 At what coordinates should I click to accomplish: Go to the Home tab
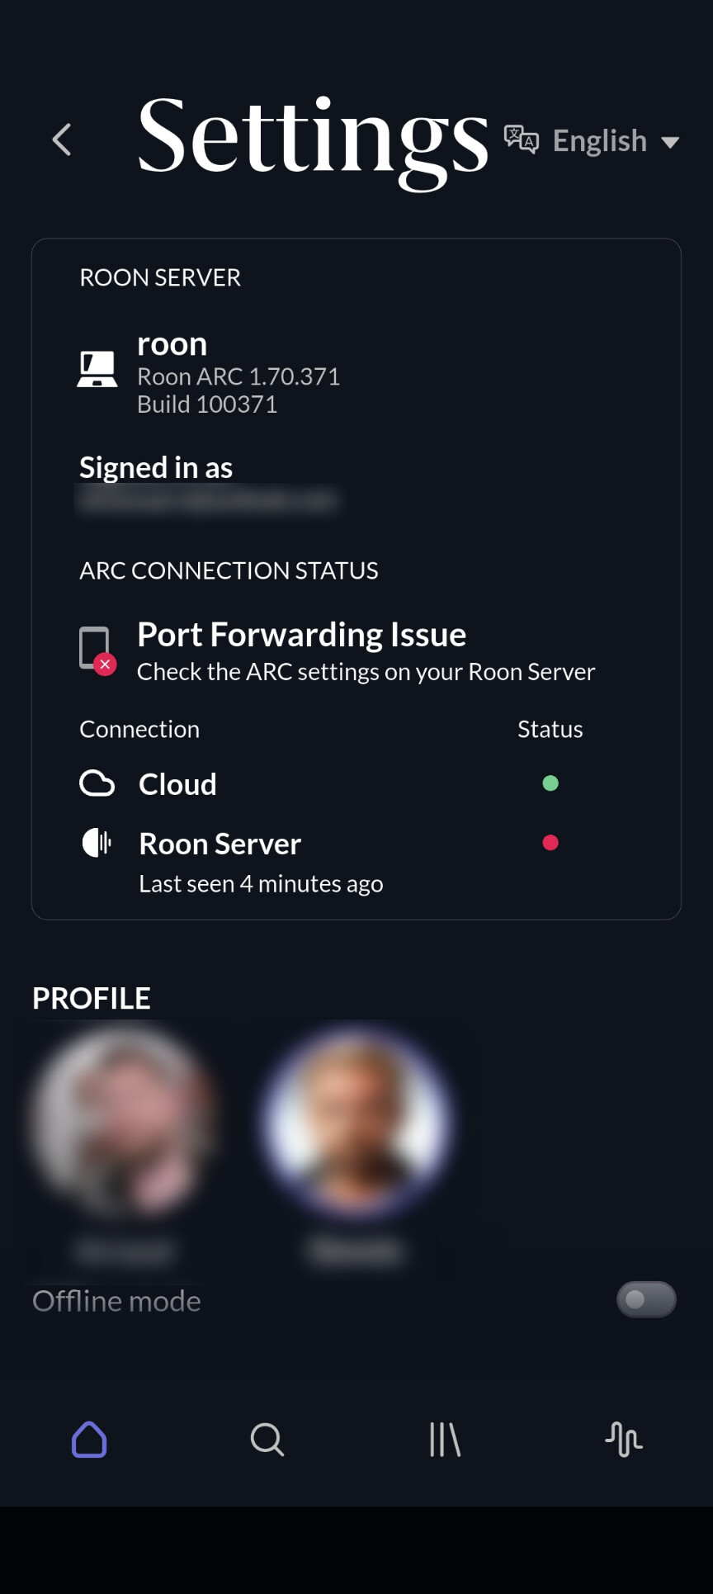(x=89, y=1440)
